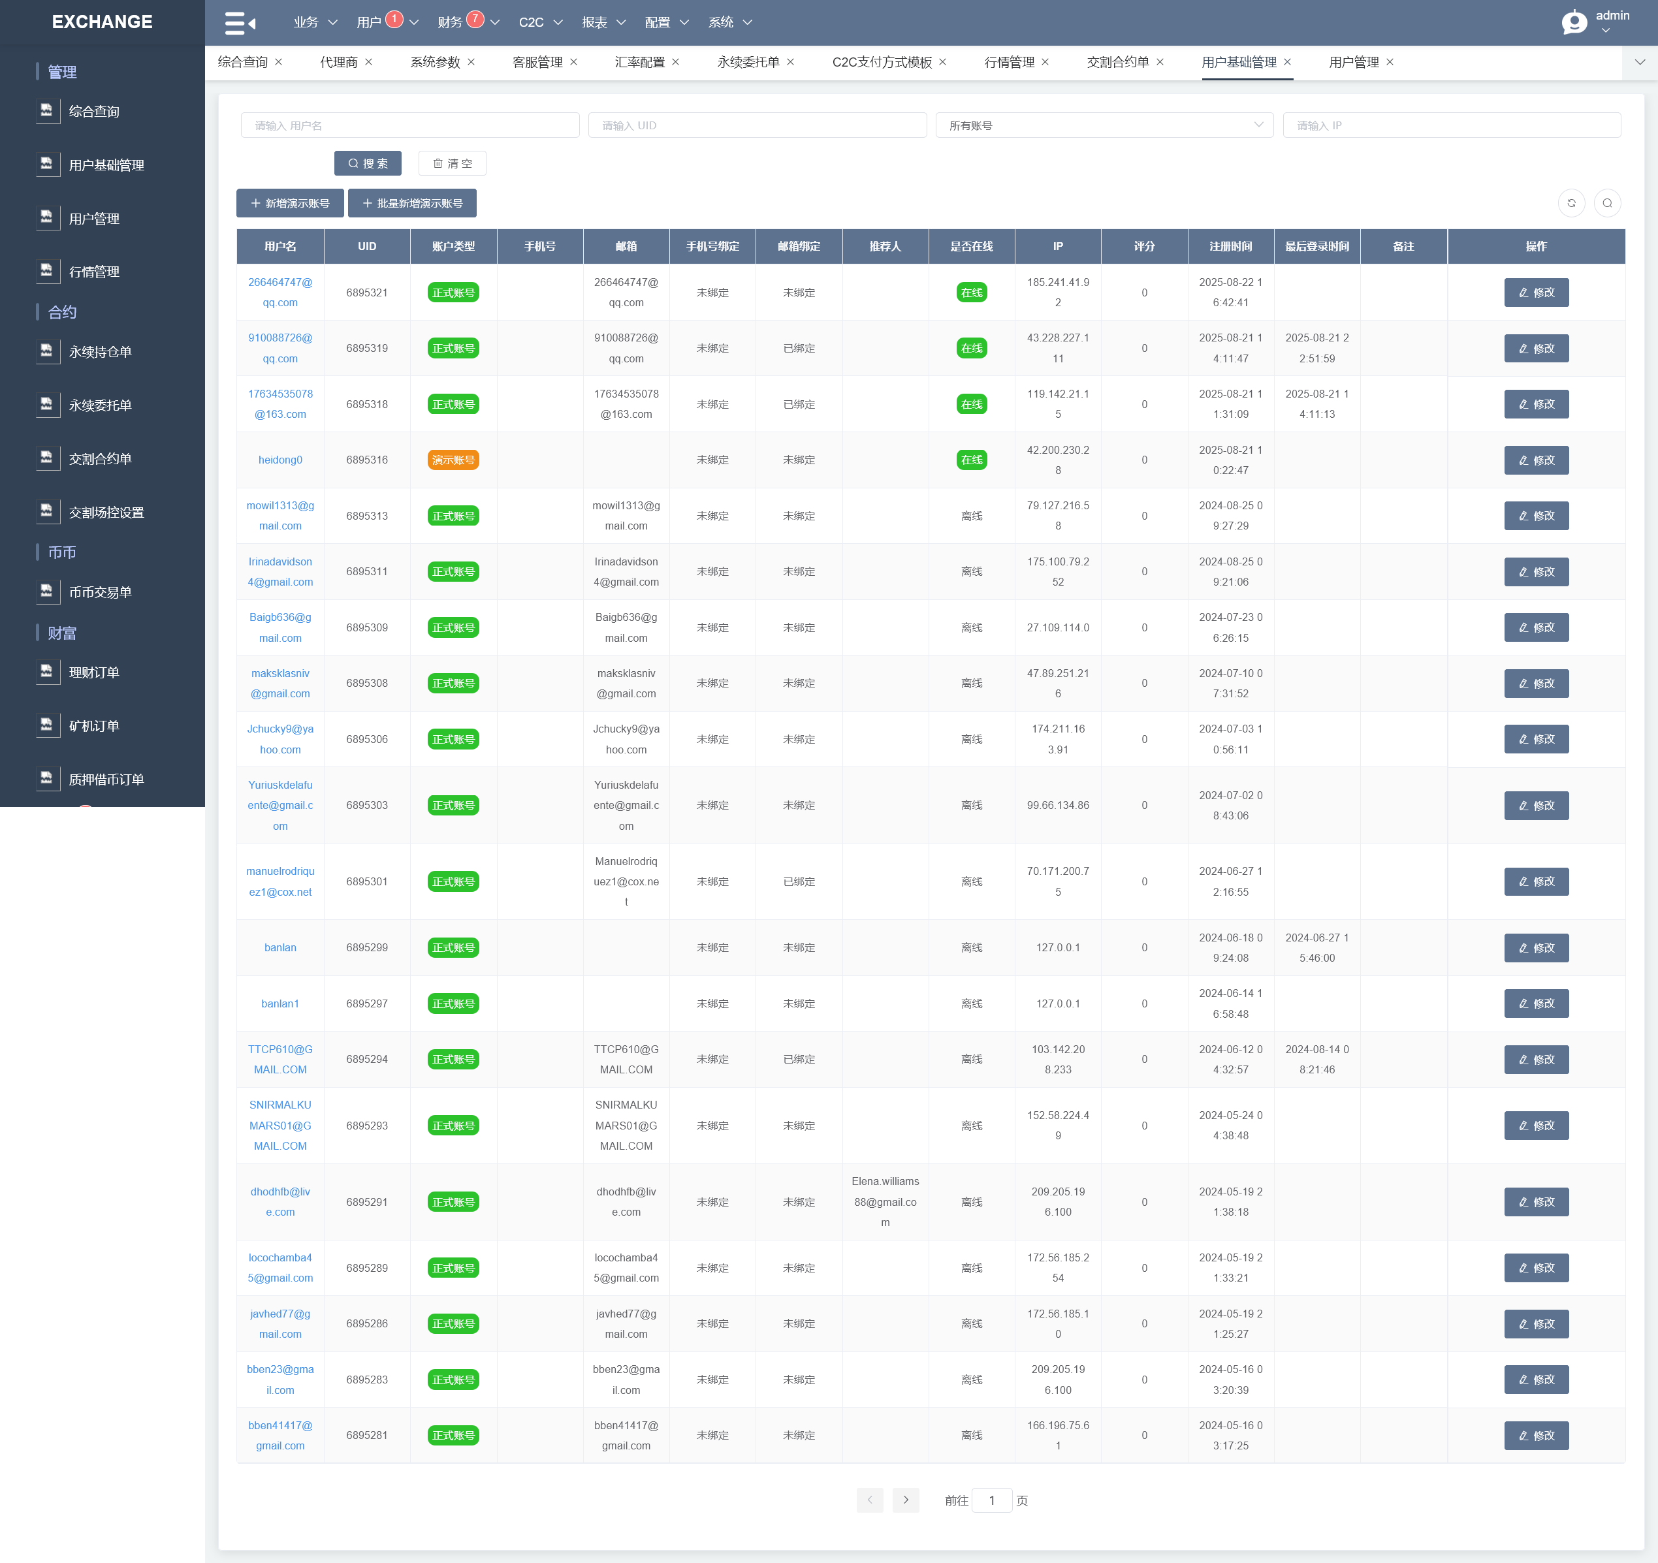
Task: Go to next page arrow
Action: pyautogui.click(x=905, y=1500)
